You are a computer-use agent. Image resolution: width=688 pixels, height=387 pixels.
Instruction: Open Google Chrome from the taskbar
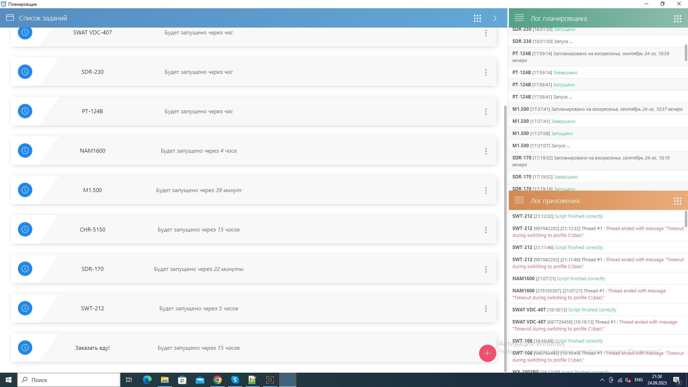[218, 380]
